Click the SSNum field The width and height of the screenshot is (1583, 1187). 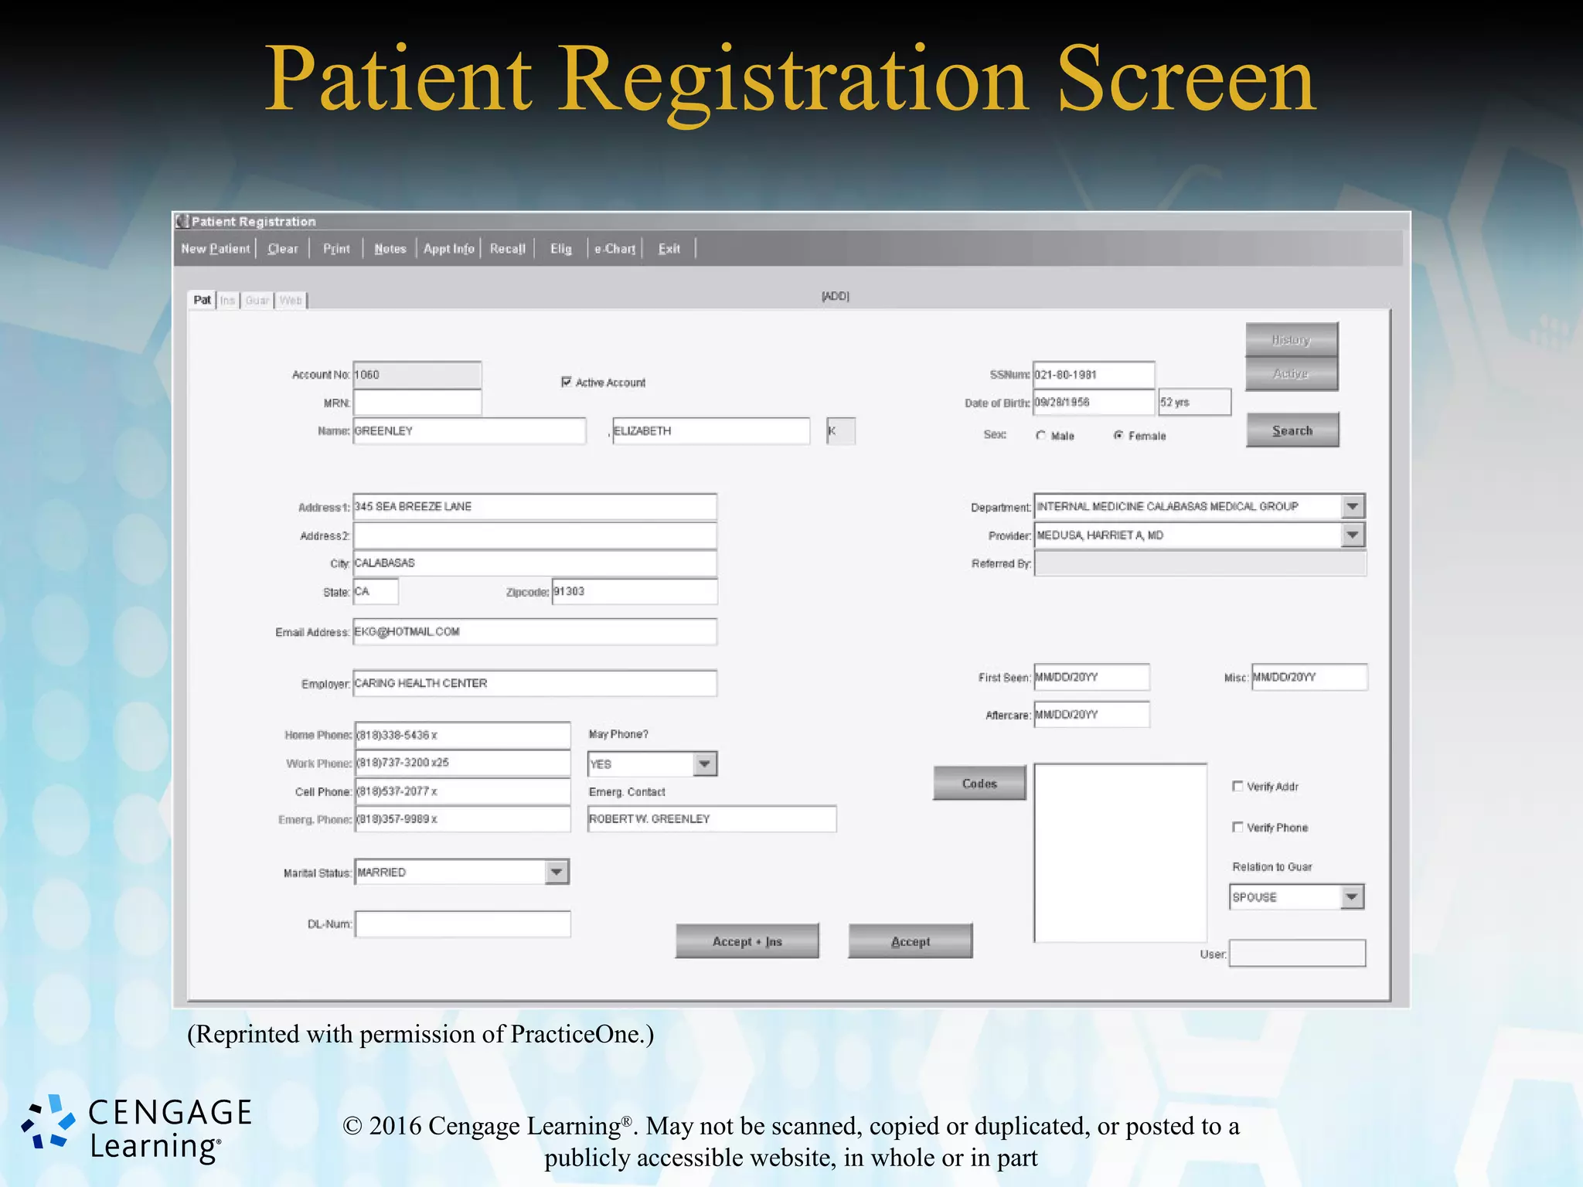coord(1094,375)
